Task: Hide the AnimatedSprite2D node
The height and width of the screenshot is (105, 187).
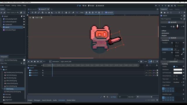Action: pos(24,19)
